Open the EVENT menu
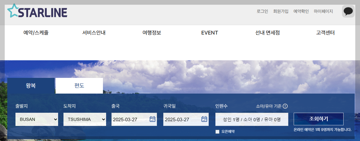 click(210, 33)
